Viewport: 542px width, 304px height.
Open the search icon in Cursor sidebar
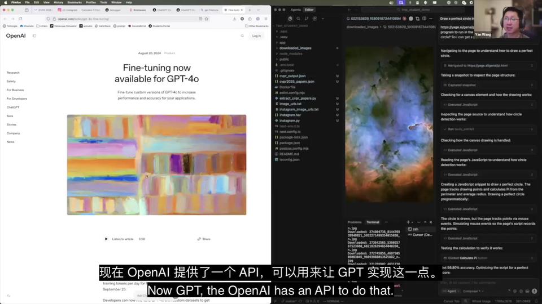(x=298, y=19)
